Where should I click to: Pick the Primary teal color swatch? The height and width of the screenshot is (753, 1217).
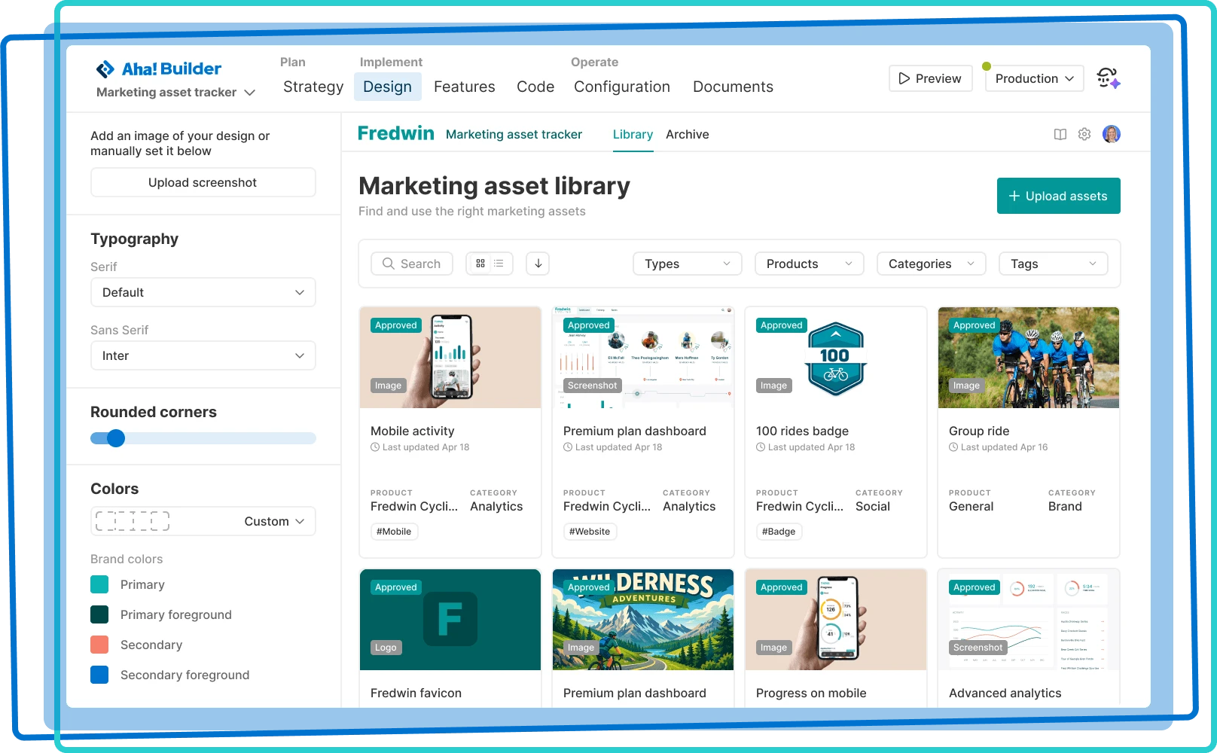point(99,584)
